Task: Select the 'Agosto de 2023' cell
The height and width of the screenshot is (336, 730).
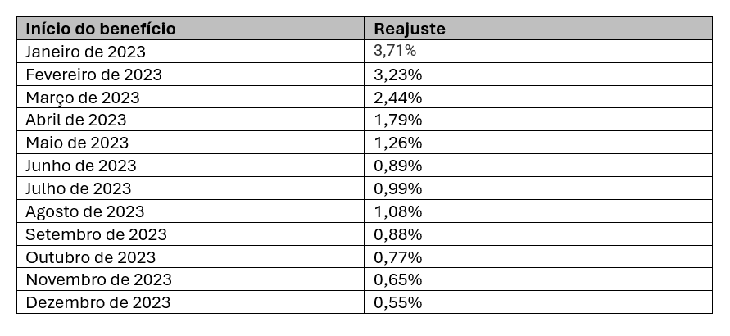Action: (x=190, y=211)
